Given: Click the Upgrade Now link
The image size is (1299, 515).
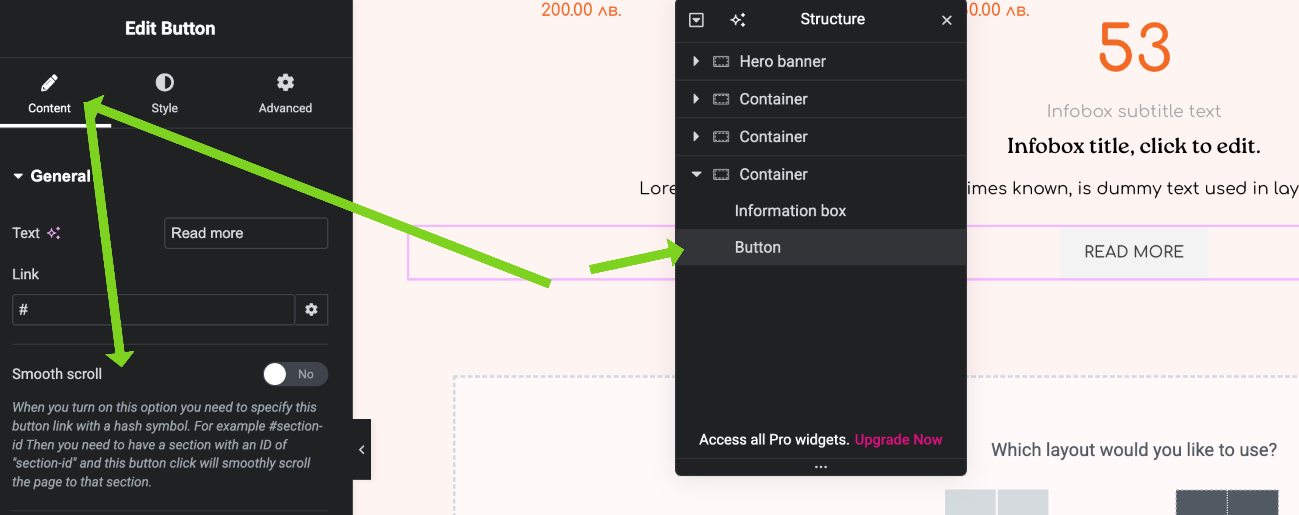Looking at the screenshot, I should point(898,439).
